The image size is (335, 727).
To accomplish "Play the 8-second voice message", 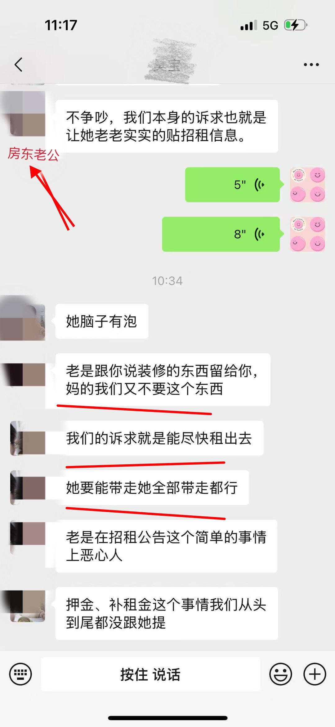I will [221, 234].
